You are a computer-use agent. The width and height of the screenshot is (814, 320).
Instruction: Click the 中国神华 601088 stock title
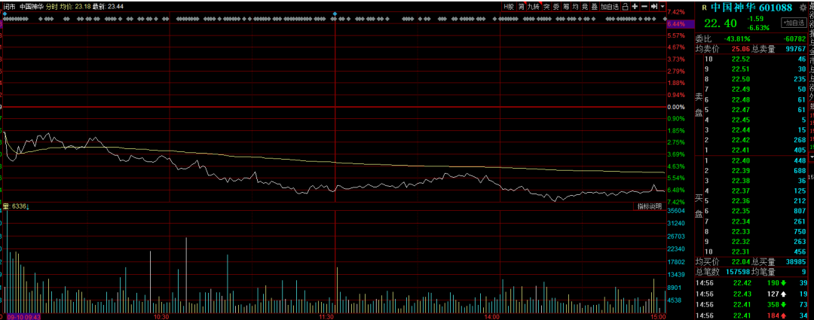(x=751, y=8)
